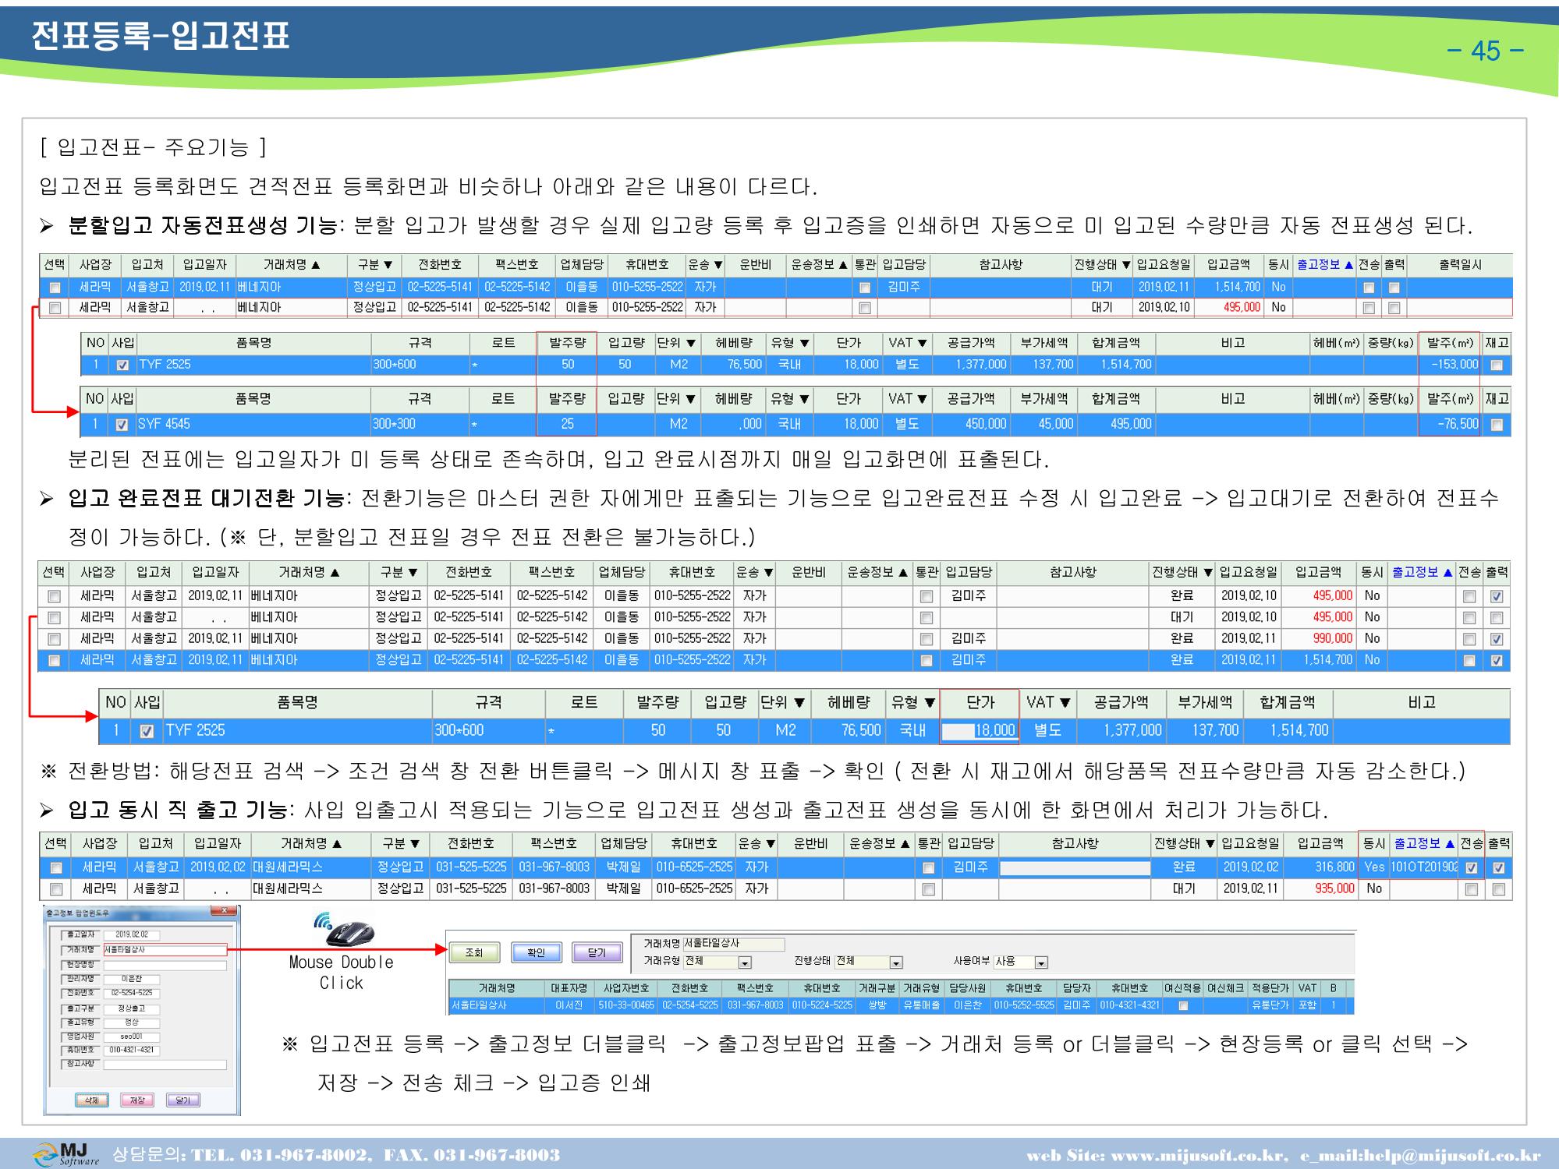
Task: Toggle 전송 checkbox on the 316,800 row
Action: point(1471,867)
